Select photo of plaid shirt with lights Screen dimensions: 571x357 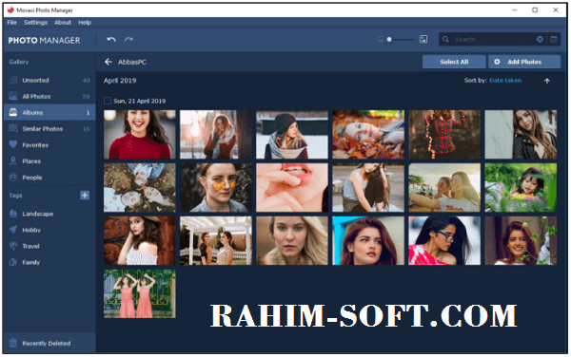click(x=444, y=135)
